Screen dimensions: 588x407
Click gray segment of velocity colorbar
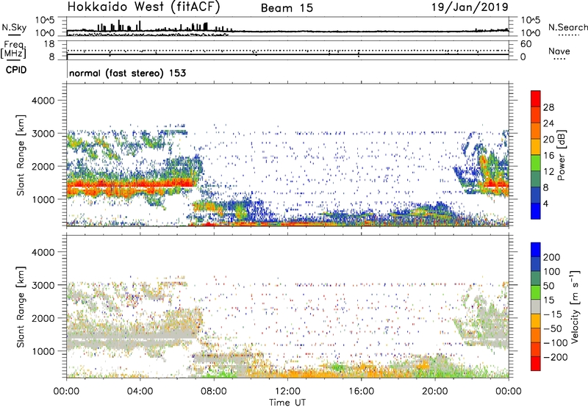[x=536, y=307]
